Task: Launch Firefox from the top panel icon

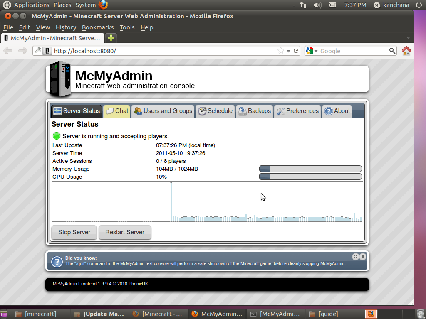Action: [103, 5]
